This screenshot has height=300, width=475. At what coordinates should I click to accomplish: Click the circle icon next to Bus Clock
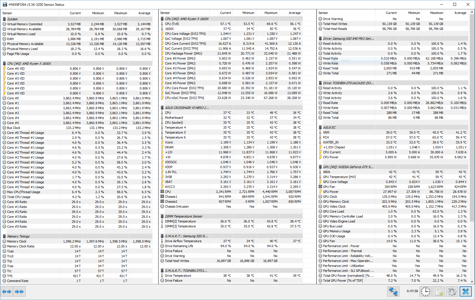4,128
